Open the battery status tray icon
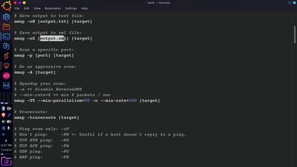 click(9, 122)
